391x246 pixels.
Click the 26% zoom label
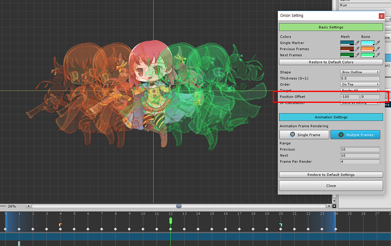[x=12, y=206]
